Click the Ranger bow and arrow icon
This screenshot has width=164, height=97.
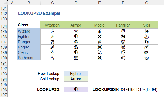[x=52, y=42]
